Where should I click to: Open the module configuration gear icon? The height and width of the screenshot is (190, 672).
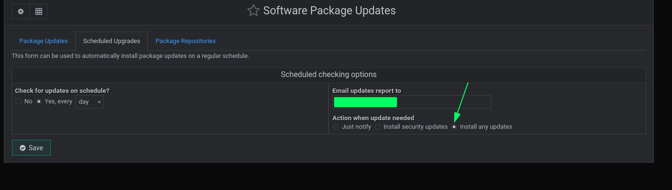click(x=21, y=11)
